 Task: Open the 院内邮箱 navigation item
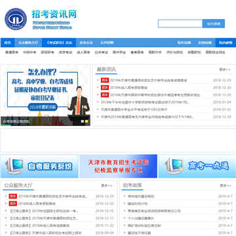[x=226, y=43]
